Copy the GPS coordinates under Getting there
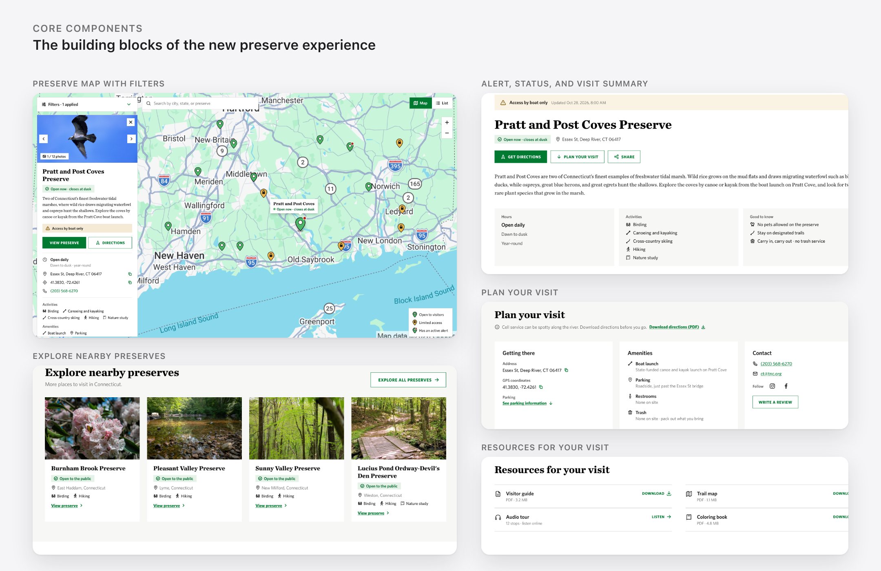This screenshot has width=881, height=571. (541, 387)
